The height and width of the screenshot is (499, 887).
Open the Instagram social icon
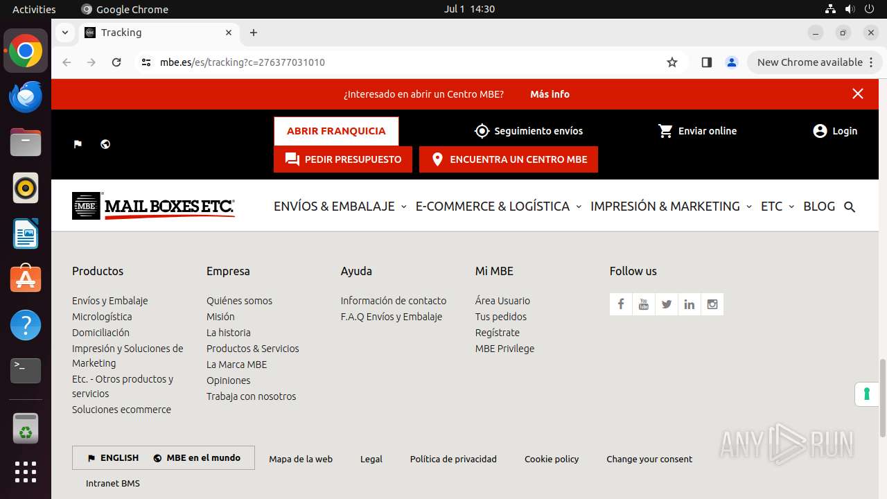[x=712, y=304]
